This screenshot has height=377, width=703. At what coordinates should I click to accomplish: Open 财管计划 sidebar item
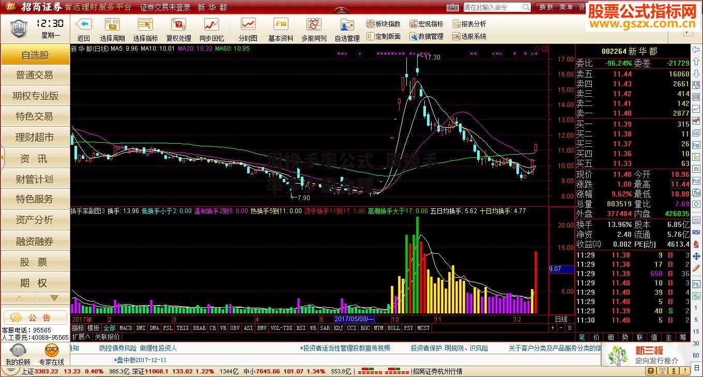point(35,179)
